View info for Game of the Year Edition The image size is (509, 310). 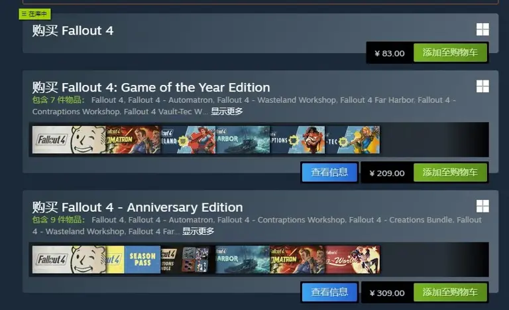(329, 173)
